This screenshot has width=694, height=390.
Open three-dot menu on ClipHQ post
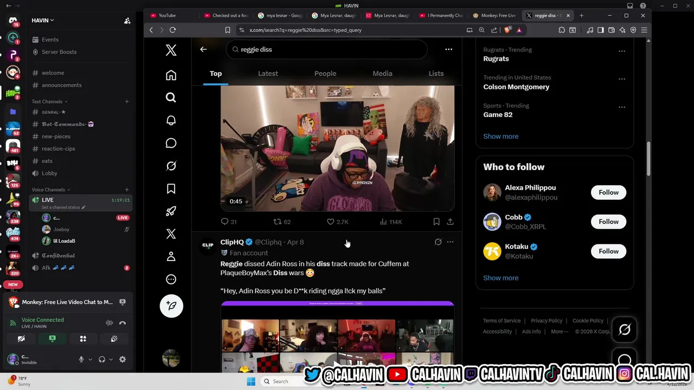point(450,242)
